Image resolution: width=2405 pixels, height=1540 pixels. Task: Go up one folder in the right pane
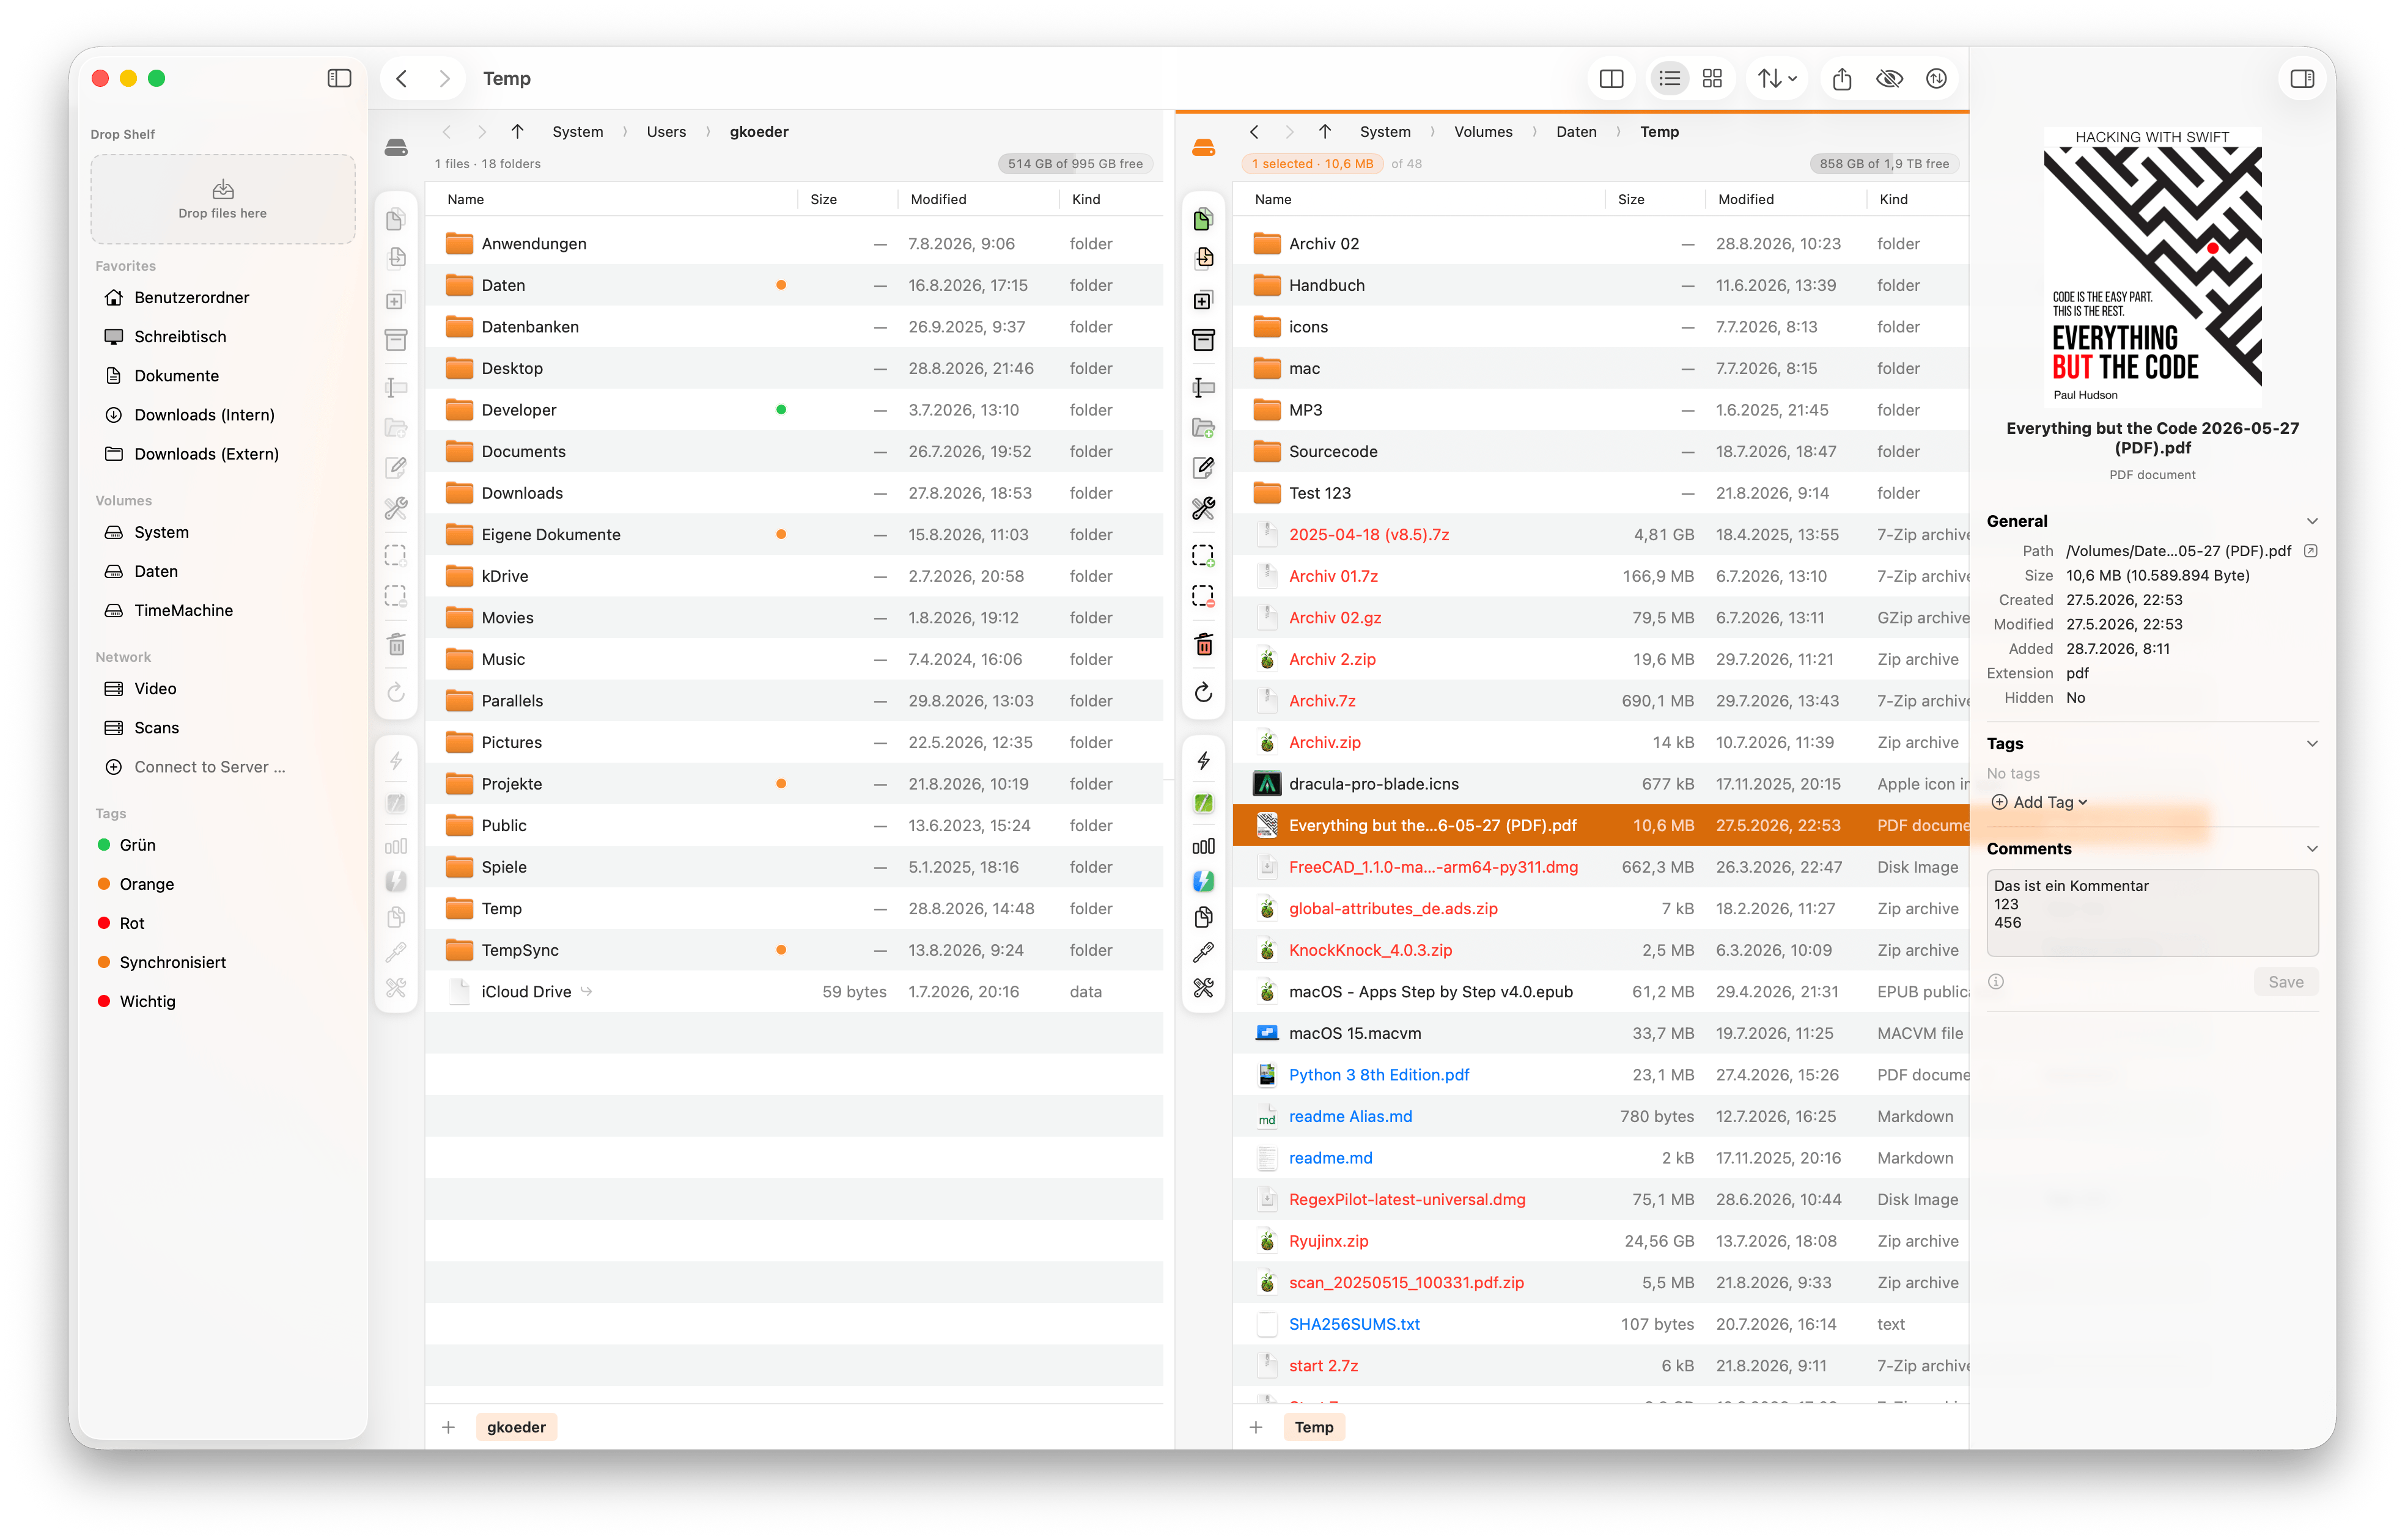[1325, 131]
